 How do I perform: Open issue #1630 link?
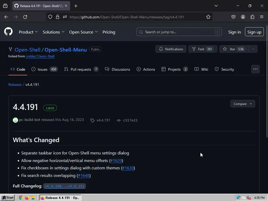point(128,168)
